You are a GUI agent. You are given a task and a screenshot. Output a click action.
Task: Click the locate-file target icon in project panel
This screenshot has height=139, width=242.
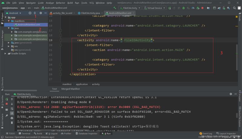30,13
